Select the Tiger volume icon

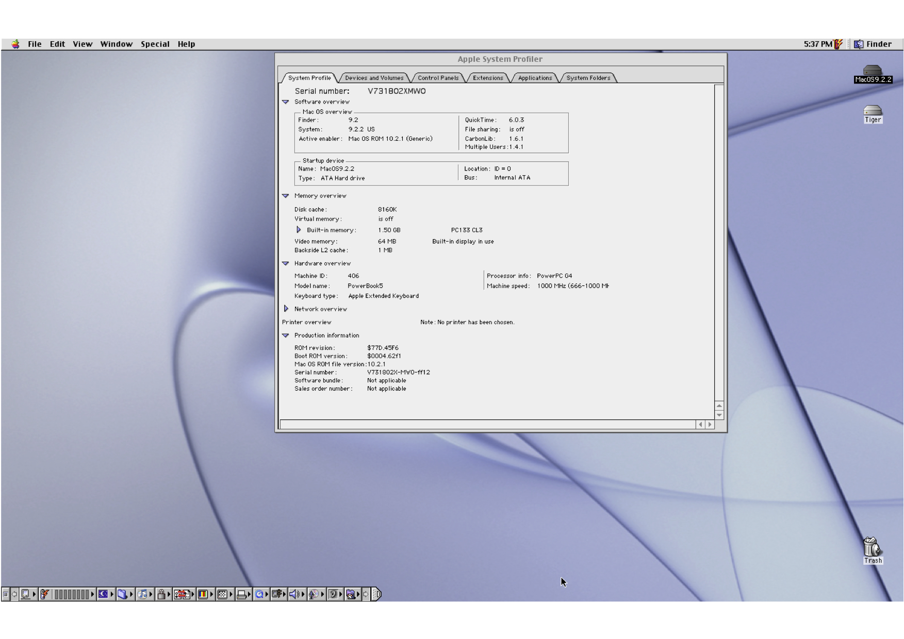tap(873, 114)
